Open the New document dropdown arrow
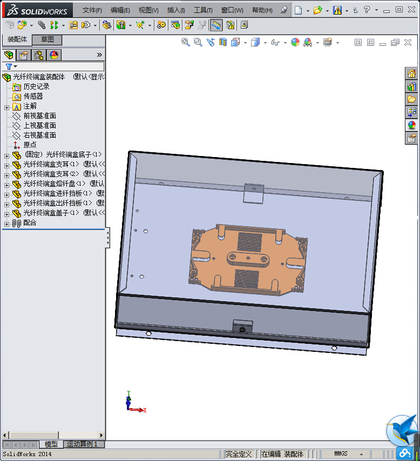 point(308,11)
